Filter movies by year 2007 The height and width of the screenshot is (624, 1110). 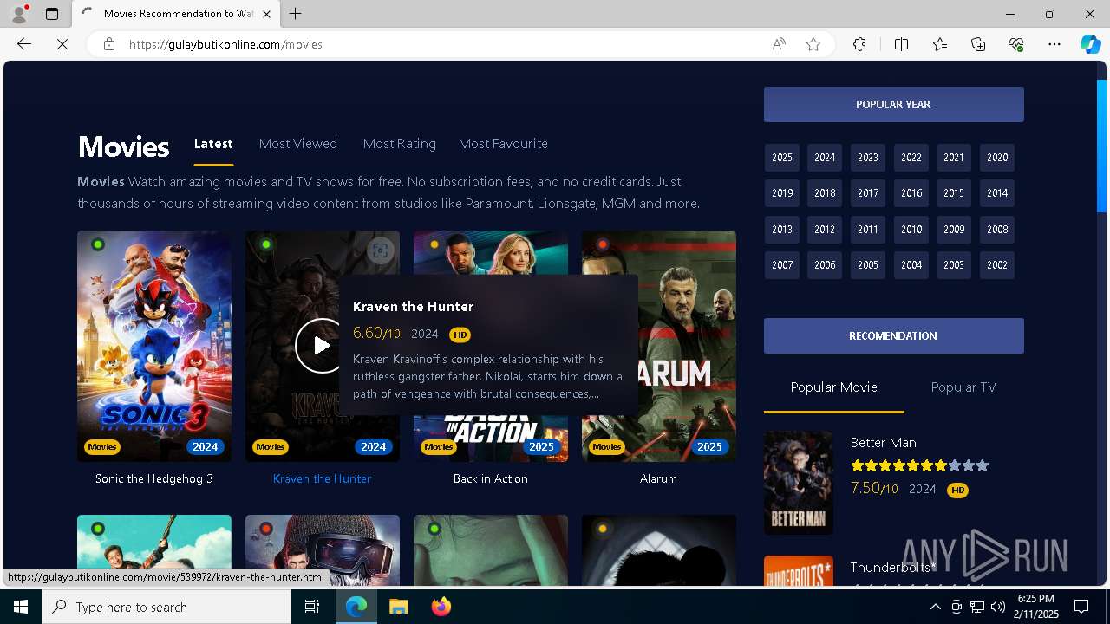(x=782, y=265)
